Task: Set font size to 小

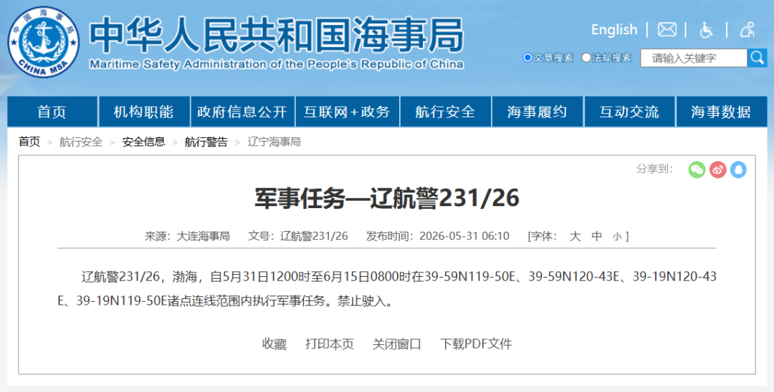Action: pyautogui.click(x=617, y=237)
